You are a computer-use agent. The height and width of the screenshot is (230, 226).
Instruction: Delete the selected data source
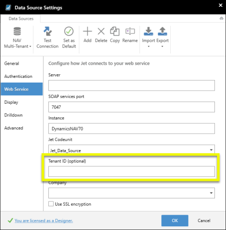pyautogui.click(x=101, y=35)
